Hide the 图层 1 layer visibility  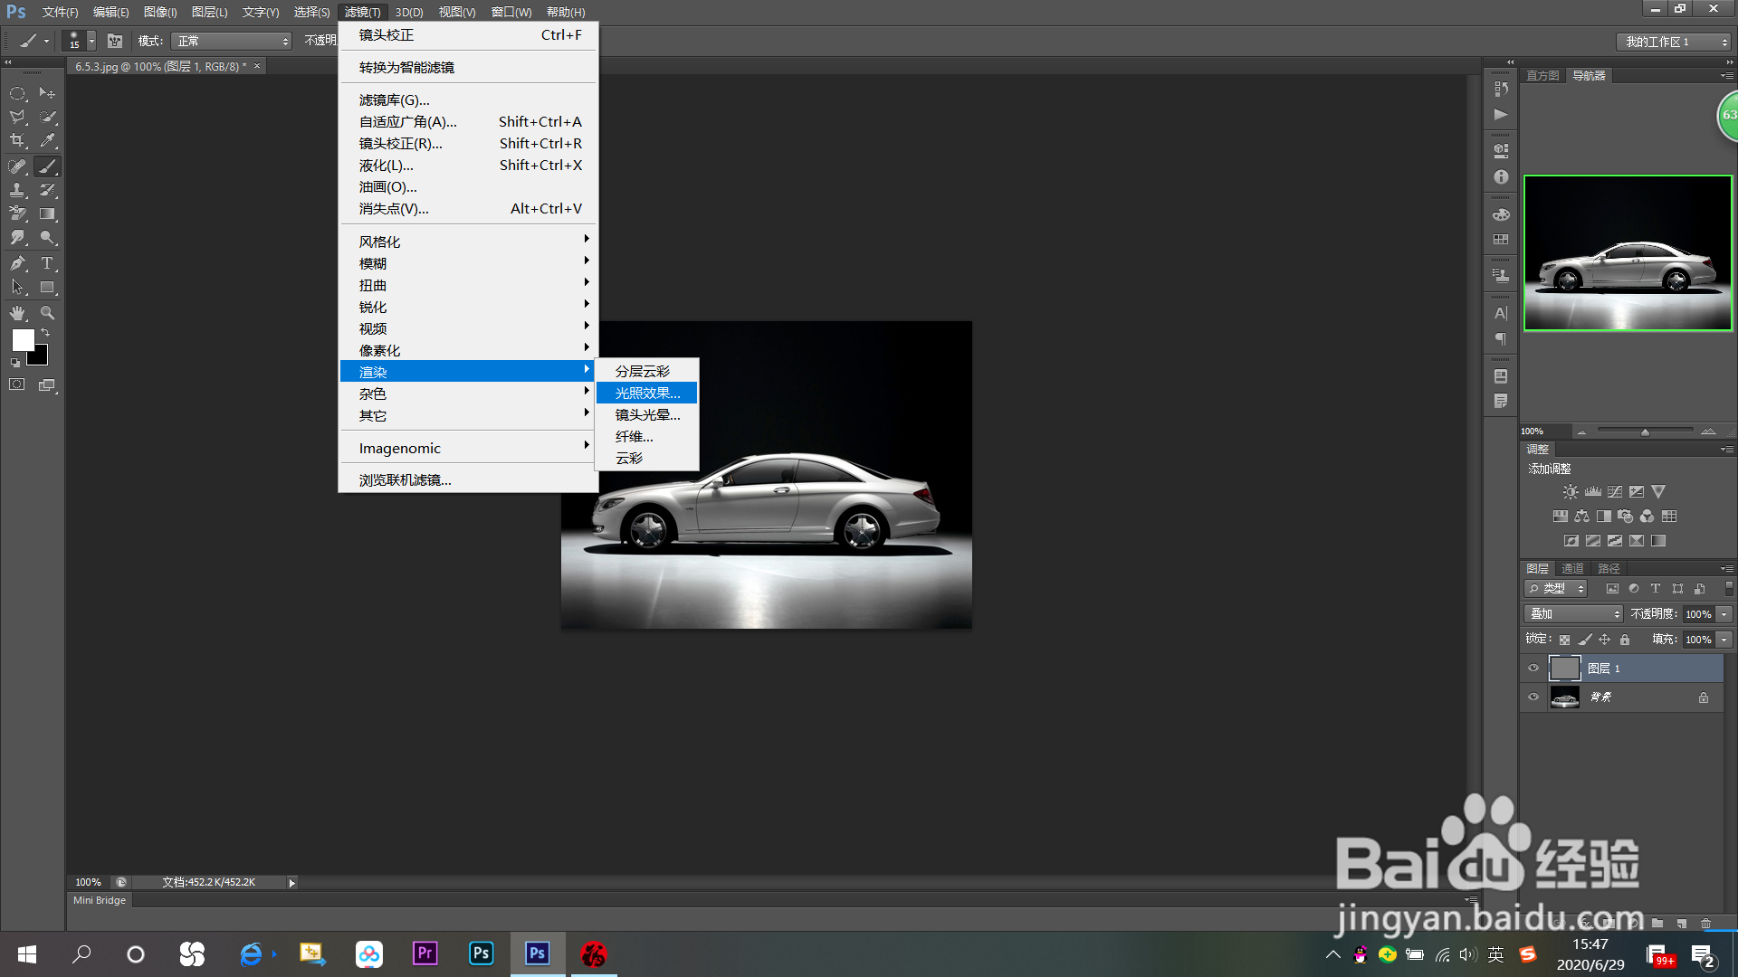pos(1533,669)
